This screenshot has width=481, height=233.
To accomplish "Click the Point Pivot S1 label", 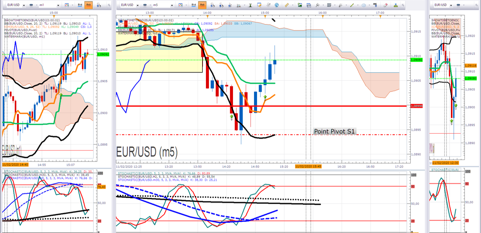I will point(334,131).
